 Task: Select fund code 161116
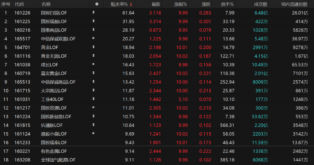[x=22, y=56]
